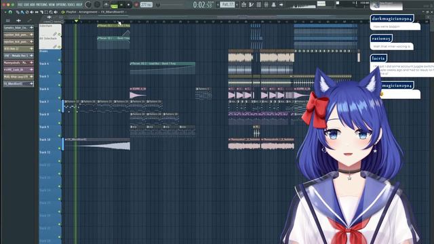The height and width of the screenshot is (244, 434).
Task: Click the middle icon atop the picker panel
Action: 18,20
